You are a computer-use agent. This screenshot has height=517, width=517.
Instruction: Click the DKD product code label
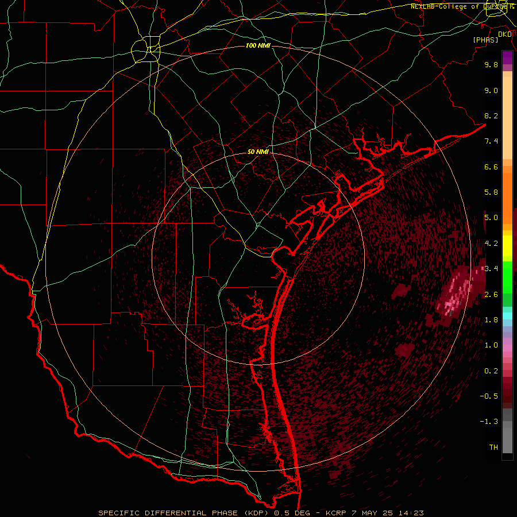pos(505,34)
